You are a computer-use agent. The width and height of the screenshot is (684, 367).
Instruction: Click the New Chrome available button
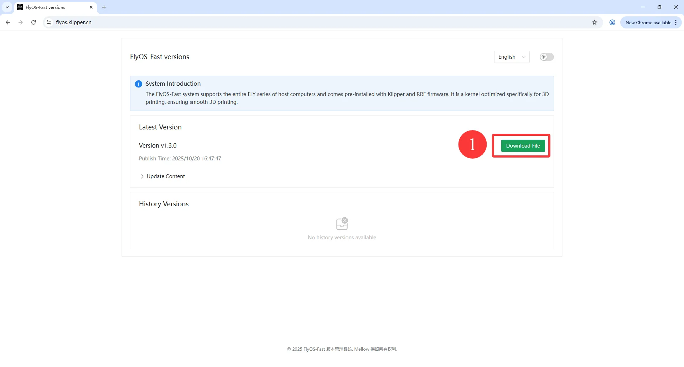click(x=648, y=22)
